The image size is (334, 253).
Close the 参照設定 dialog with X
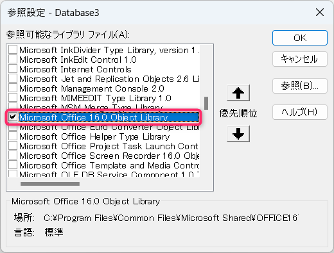pyautogui.click(x=320, y=12)
